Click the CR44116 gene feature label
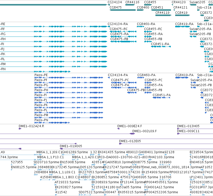Screen dimensions: 213x196 [132, 2]
